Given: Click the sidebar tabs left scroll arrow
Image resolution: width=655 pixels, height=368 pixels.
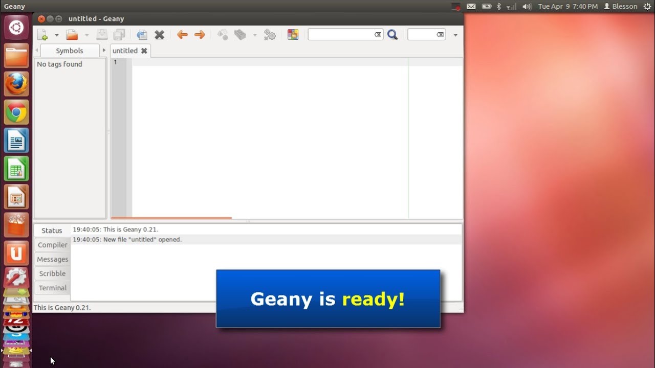Looking at the screenshot, I should [x=36, y=50].
